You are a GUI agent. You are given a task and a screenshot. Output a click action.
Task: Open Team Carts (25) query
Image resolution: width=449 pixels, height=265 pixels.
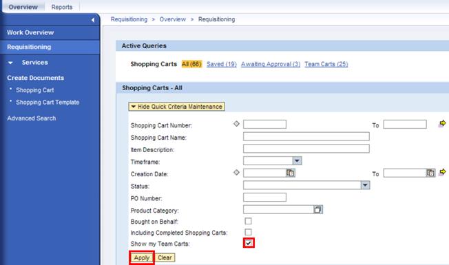326,64
